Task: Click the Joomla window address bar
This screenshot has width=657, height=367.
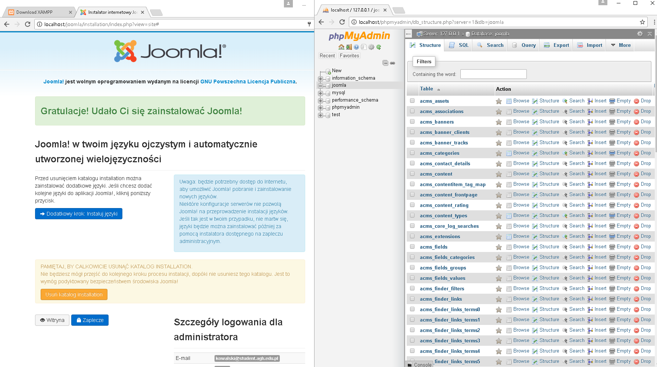Action: (x=173, y=24)
